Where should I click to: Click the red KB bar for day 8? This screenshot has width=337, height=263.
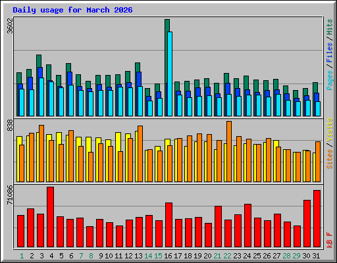(90, 237)
